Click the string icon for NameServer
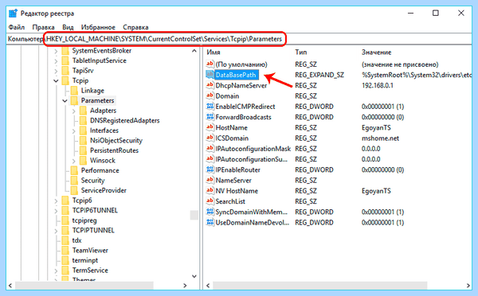 [x=210, y=180]
